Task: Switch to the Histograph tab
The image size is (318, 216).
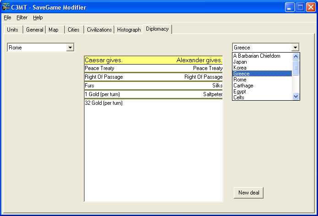Action: 129,30
